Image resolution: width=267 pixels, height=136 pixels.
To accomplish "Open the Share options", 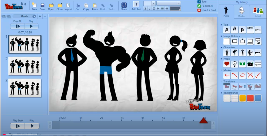I will tap(124, 6).
